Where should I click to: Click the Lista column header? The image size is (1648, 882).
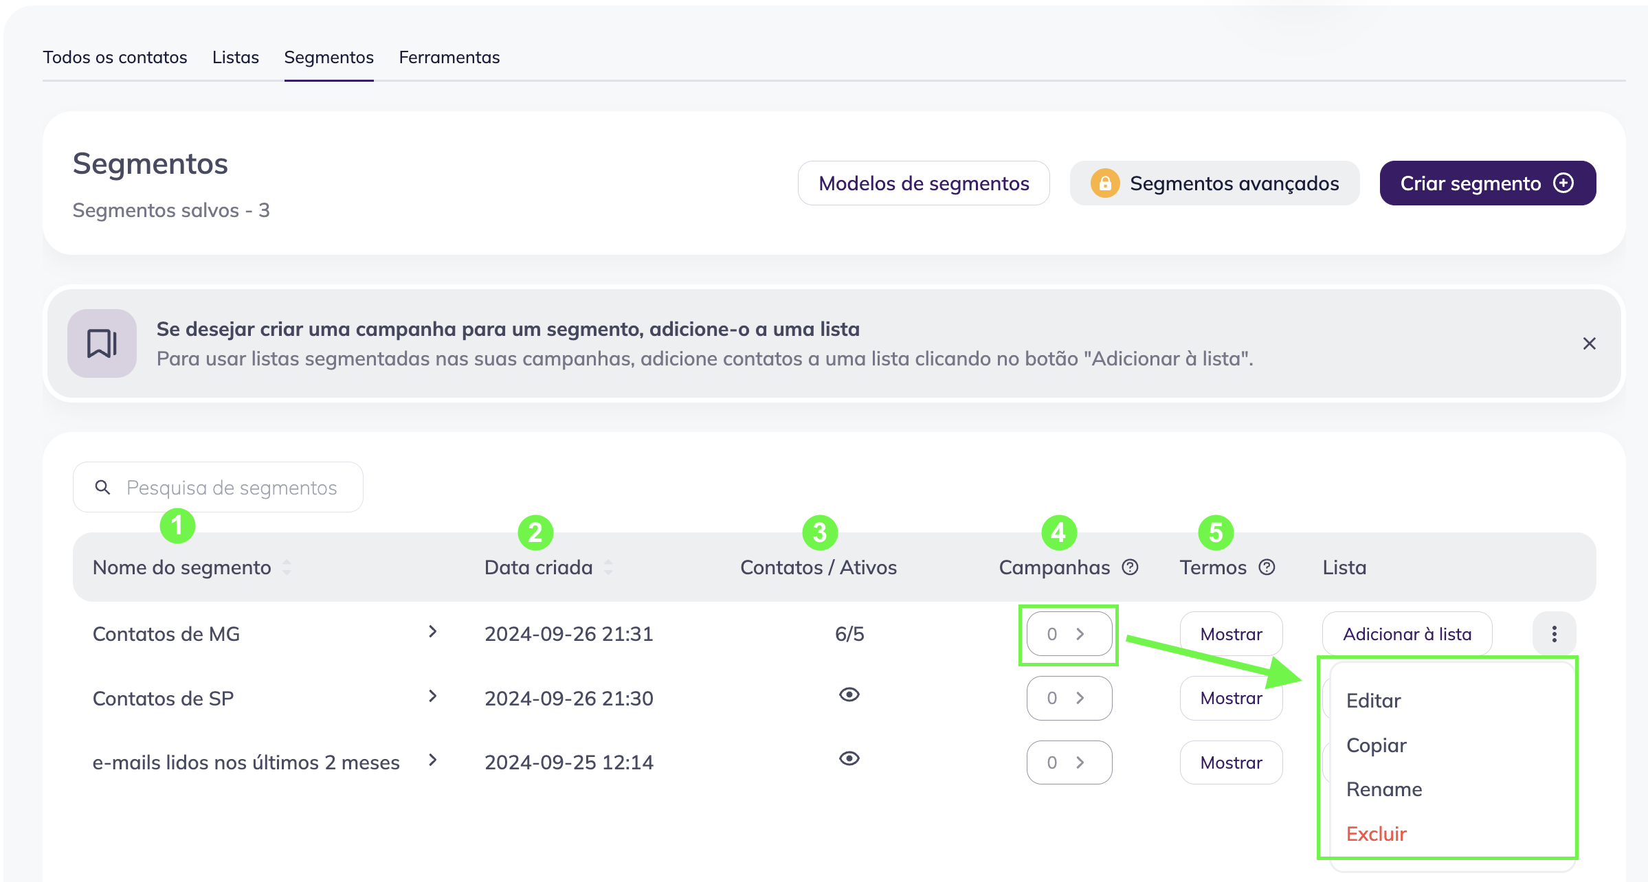click(x=1344, y=567)
